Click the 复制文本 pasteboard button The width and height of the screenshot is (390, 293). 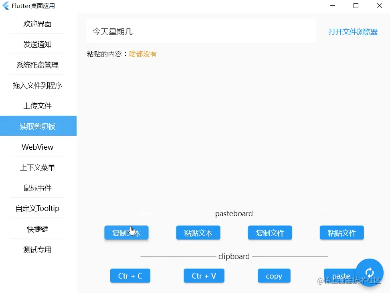tap(126, 233)
